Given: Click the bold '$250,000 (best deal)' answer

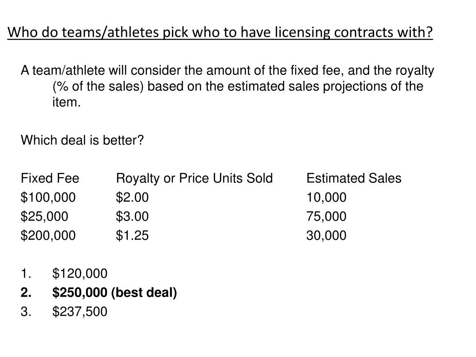Looking at the screenshot, I should pos(114,293).
